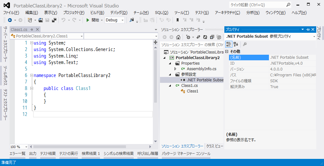This screenshot has height=166, width=324.
Task: Collapse the 参照設定 references node
Action: (170, 74)
